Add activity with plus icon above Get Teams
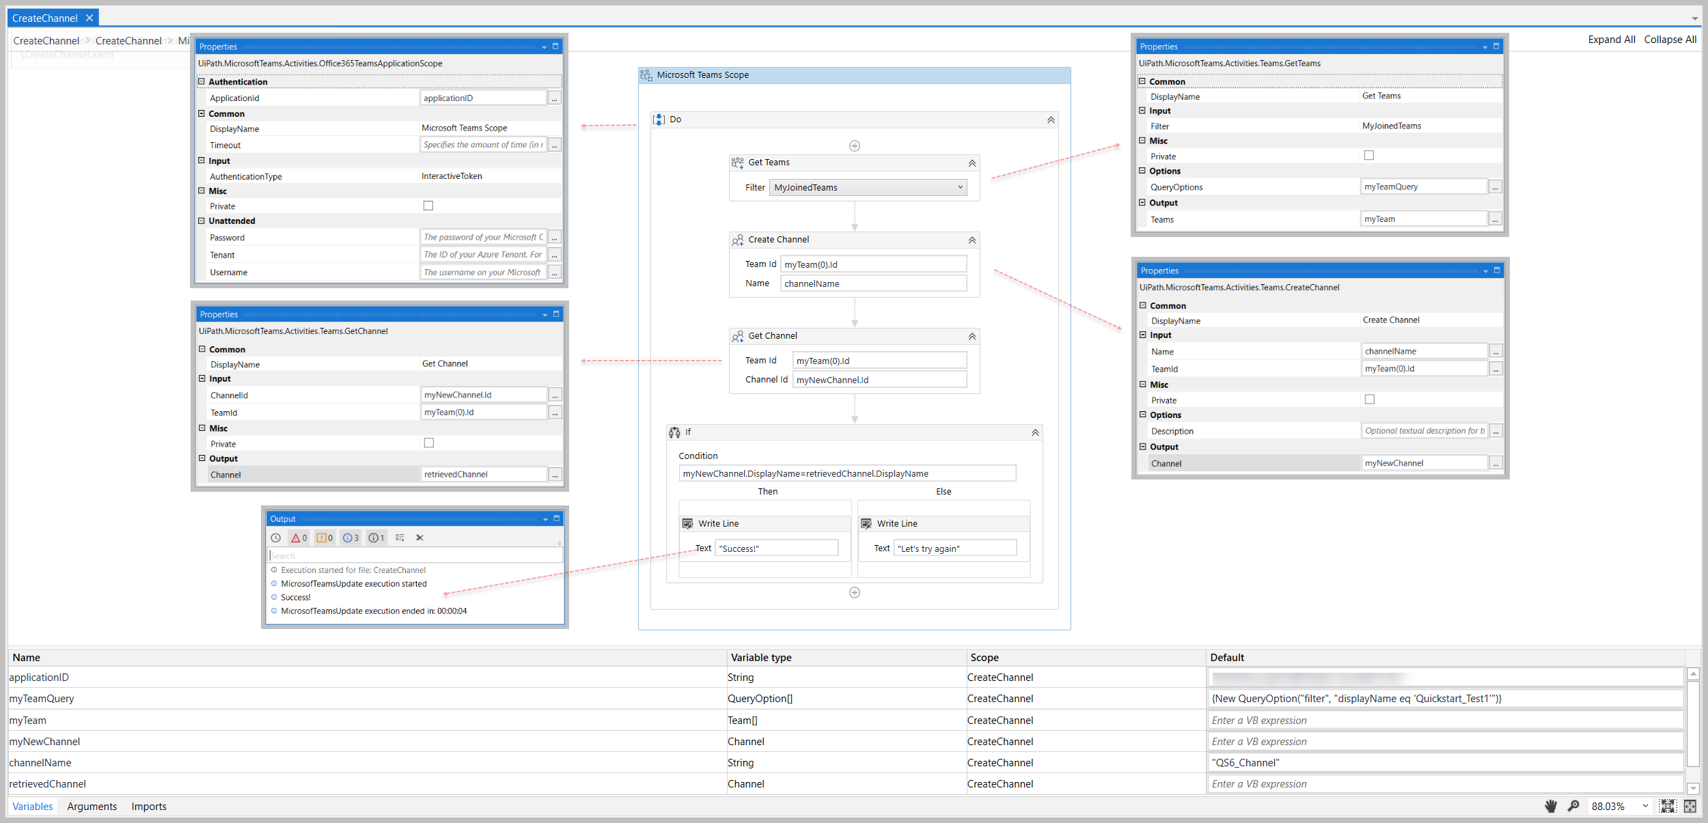Screen dimensions: 1708x823 coord(855,145)
